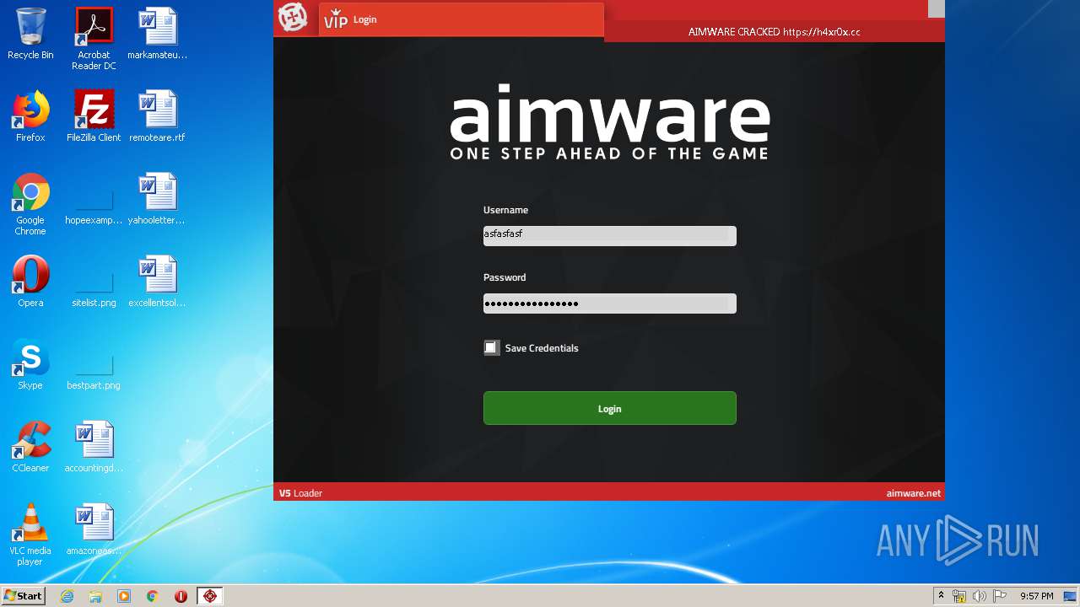Click the Username input field

pyautogui.click(x=609, y=235)
